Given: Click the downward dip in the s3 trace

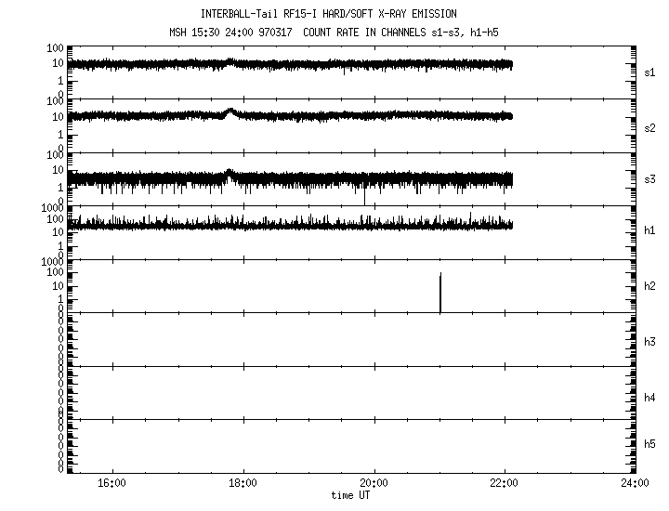Looking at the screenshot, I should pos(364,197).
